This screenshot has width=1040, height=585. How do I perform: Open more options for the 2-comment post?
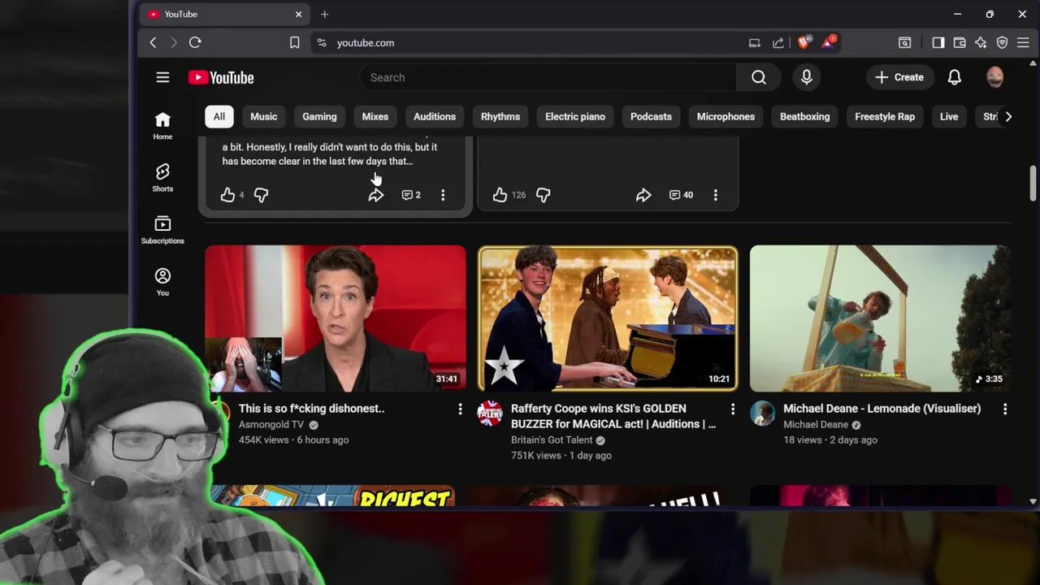pos(443,195)
